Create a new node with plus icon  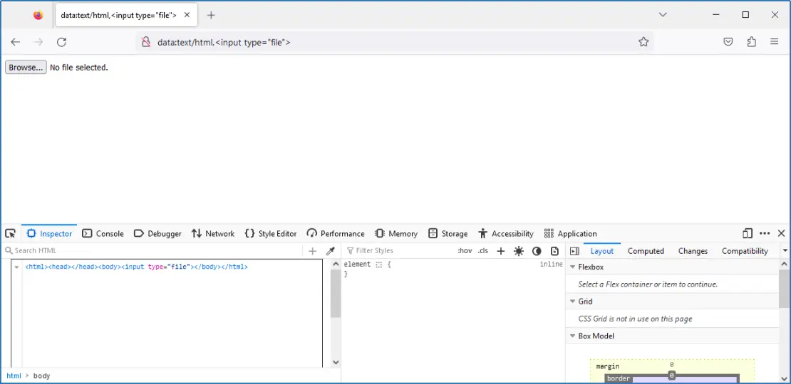point(312,250)
